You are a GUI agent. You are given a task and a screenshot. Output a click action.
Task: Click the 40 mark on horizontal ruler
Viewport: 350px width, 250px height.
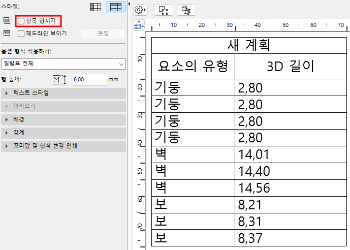click(x=258, y=25)
